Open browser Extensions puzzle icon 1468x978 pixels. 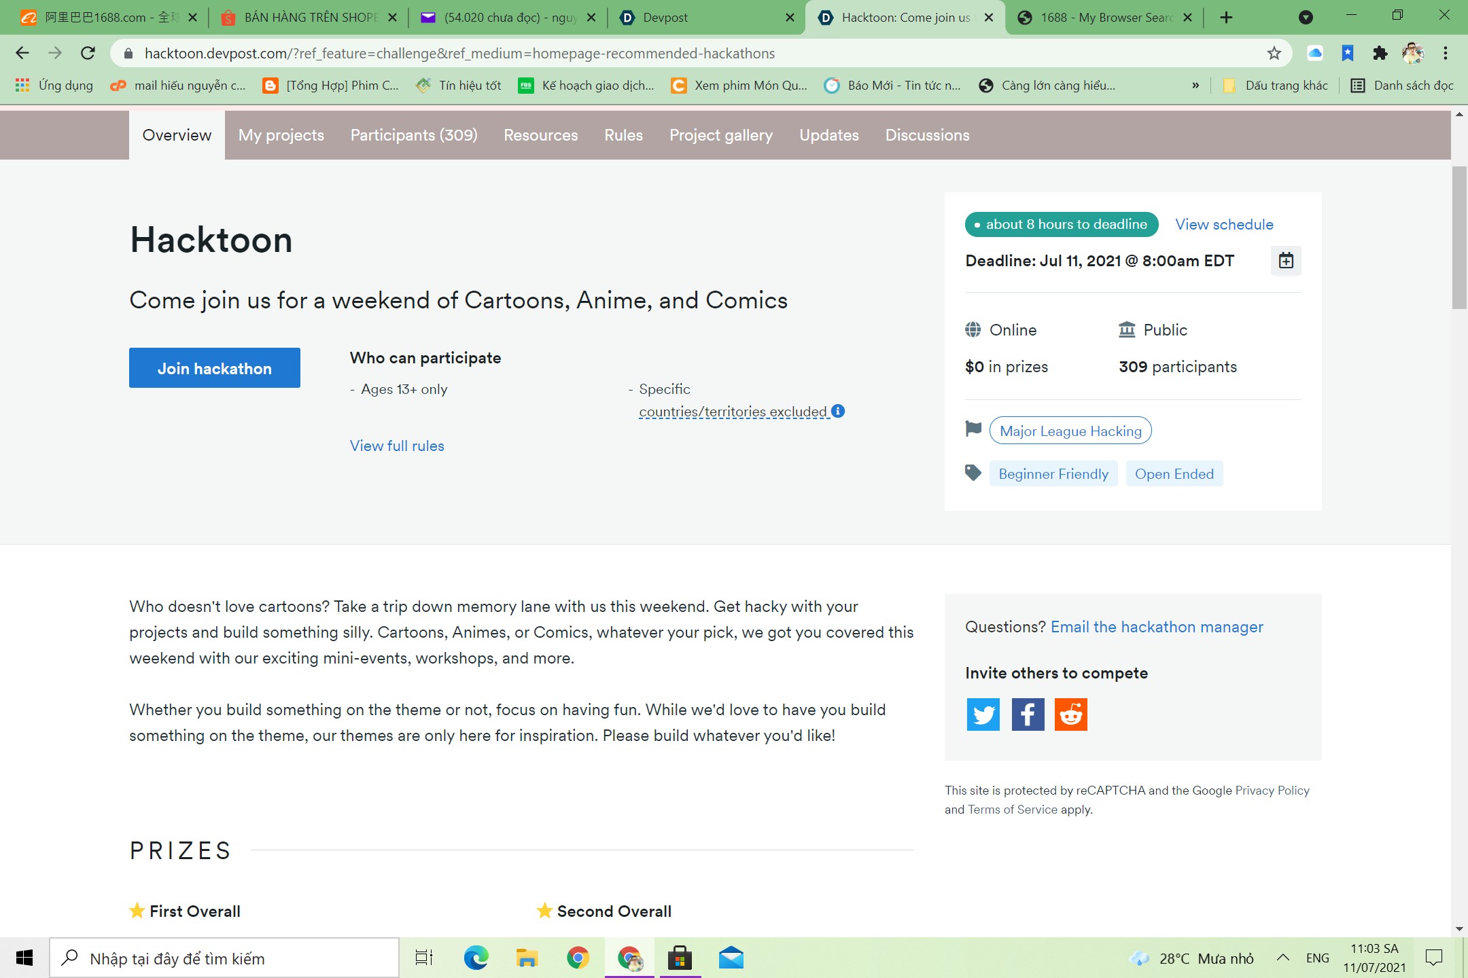pos(1380,53)
